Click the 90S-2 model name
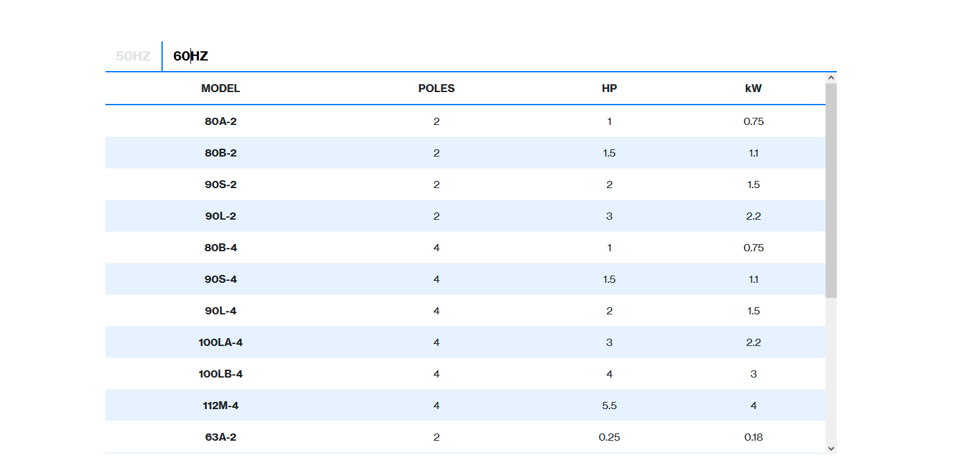The width and height of the screenshot is (960, 467). click(221, 184)
